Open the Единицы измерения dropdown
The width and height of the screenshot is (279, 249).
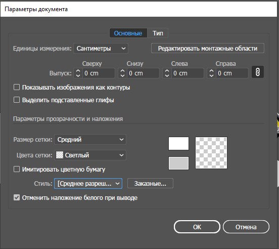tap(101, 49)
